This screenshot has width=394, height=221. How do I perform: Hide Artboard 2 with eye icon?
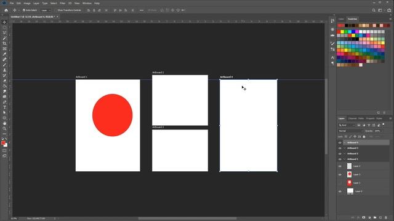pos(340,153)
